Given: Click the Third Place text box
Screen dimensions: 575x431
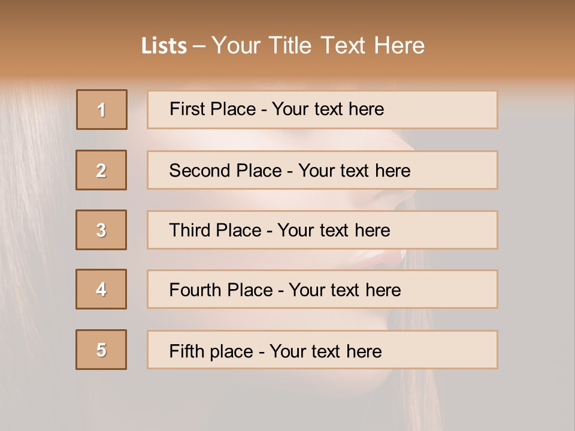Looking at the screenshot, I should [x=322, y=230].
